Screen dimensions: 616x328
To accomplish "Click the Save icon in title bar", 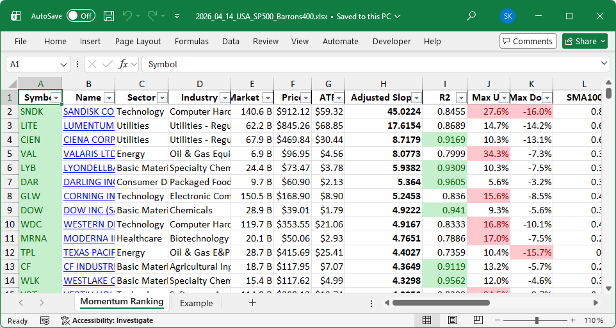I will pyautogui.click(x=109, y=15).
